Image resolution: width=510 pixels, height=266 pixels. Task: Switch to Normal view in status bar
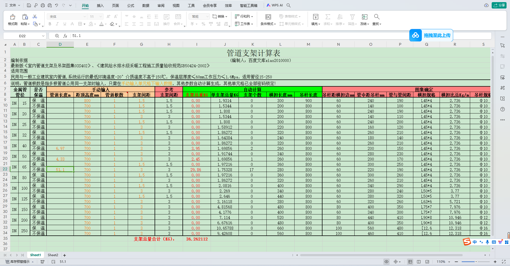coord(410,262)
